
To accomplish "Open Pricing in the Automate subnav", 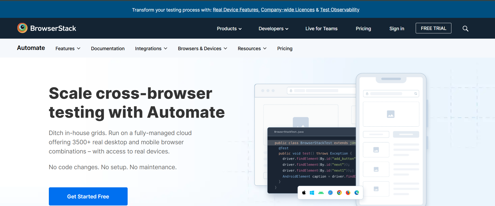I will pos(285,49).
